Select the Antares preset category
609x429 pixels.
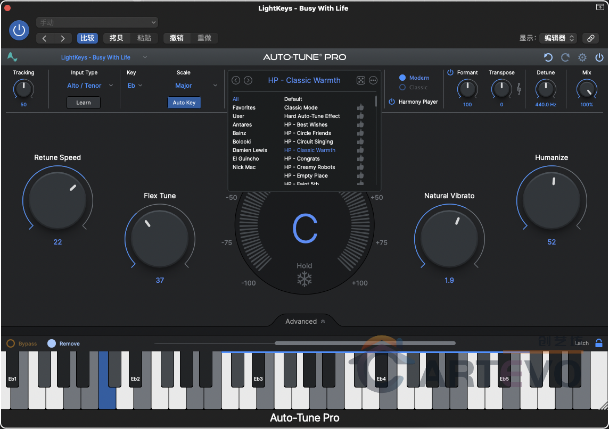tap(243, 124)
